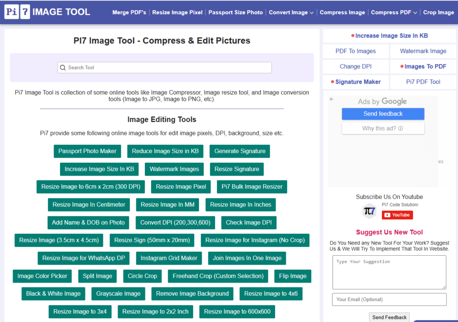458x322 pixels.
Task: Open the Reduce Image Size in KB tool
Action: tap(165, 151)
